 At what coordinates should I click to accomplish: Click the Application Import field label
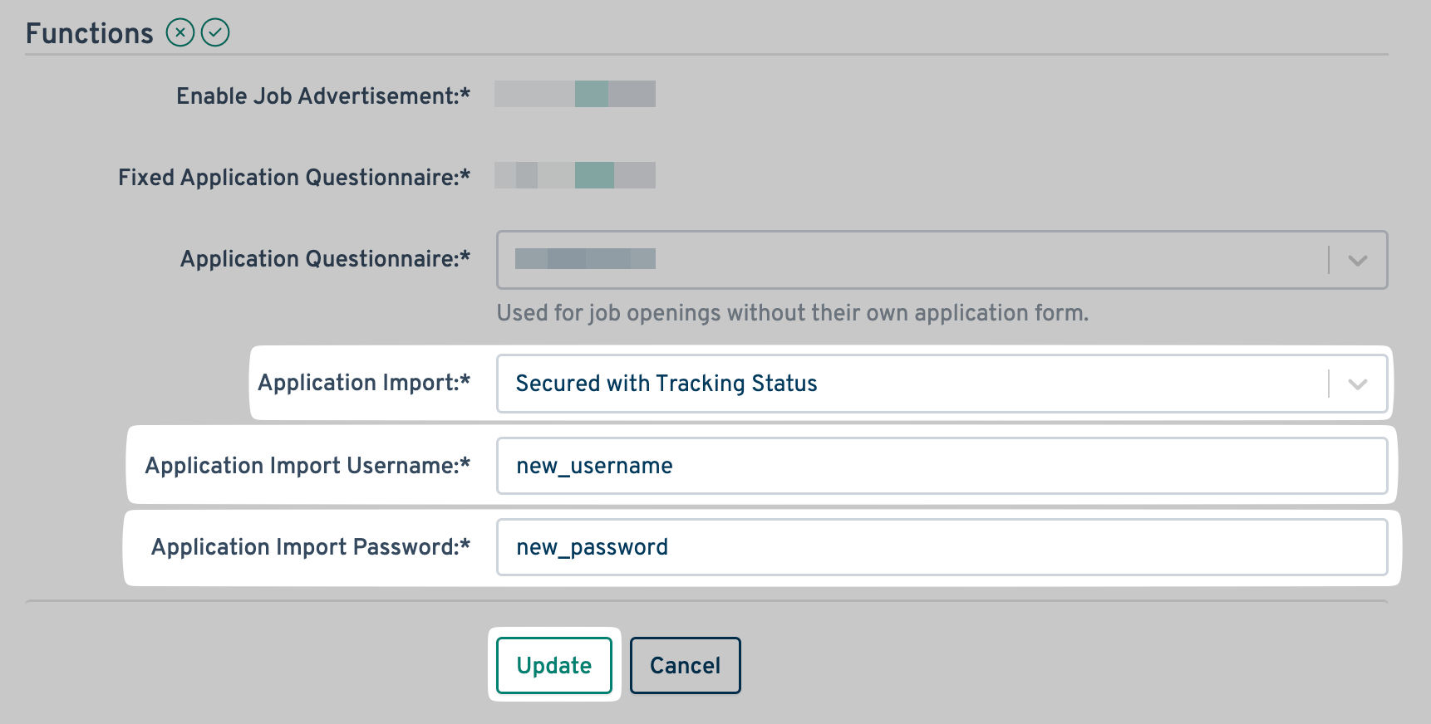[x=364, y=383]
